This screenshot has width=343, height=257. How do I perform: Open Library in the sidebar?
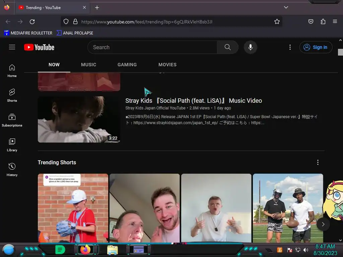pyautogui.click(x=12, y=145)
